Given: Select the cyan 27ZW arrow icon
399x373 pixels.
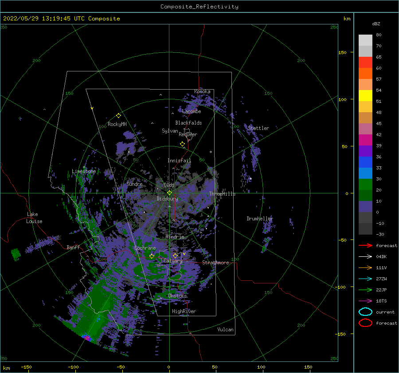Looking at the screenshot, I should point(365,279).
